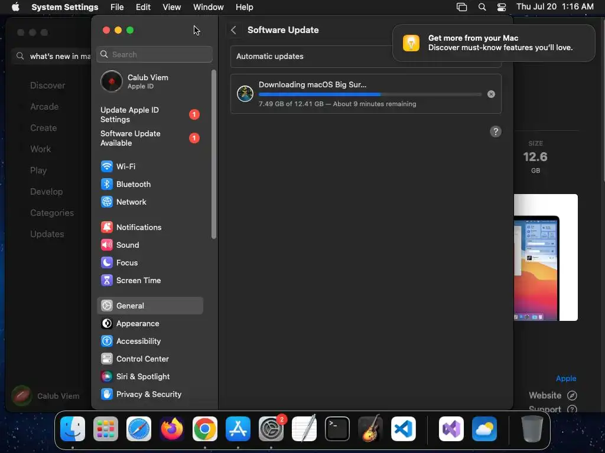
Task: Open Apple developer link in App Store
Action: (x=565, y=378)
